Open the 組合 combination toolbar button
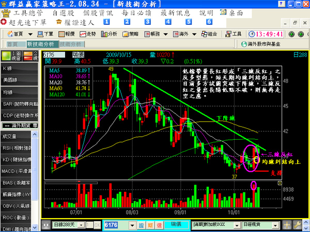Screen dimensions: 310x232 (x=209, y=34)
